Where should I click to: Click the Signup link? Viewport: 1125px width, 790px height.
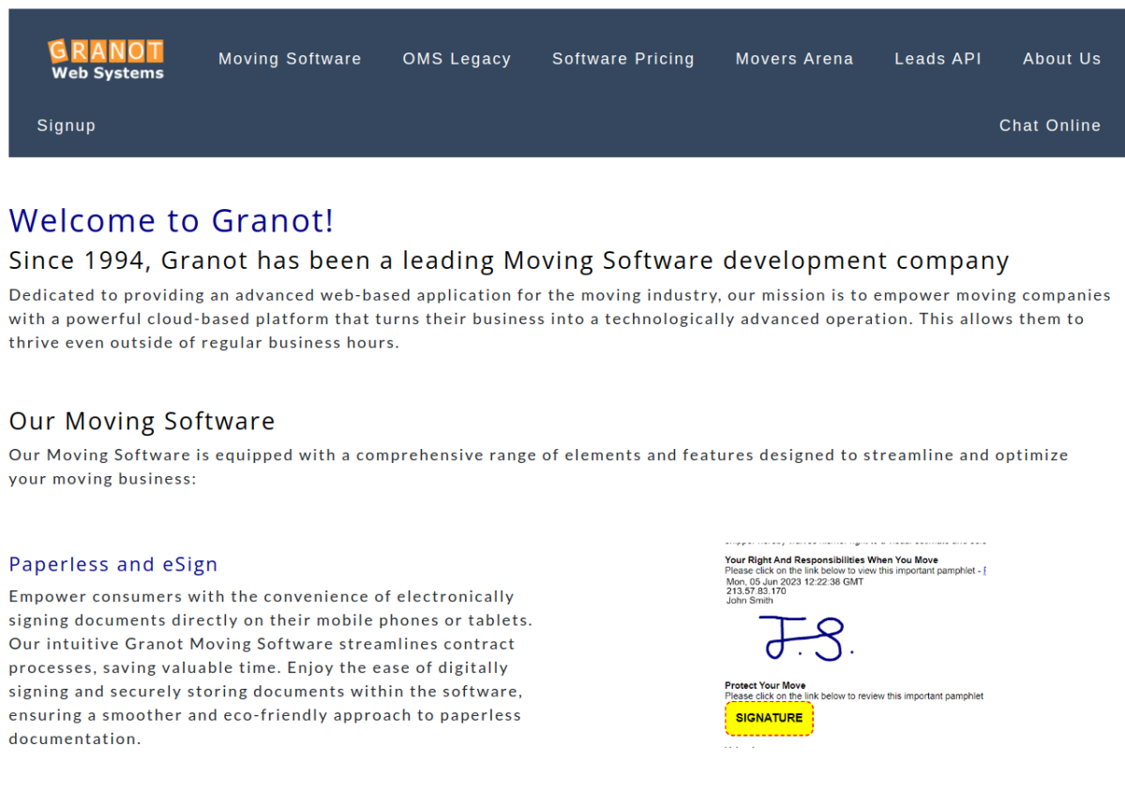pos(67,126)
